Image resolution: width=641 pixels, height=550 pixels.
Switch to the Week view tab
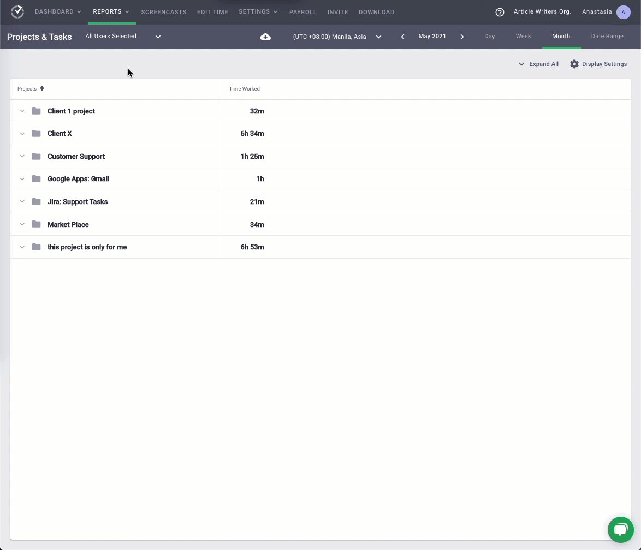point(523,36)
